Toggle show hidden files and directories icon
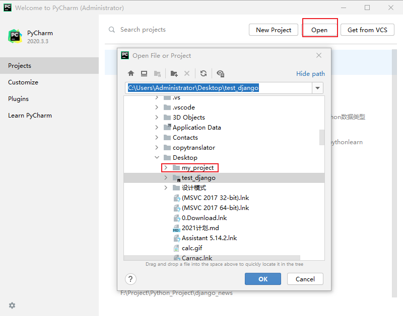This screenshot has height=316, width=403. 221,74
